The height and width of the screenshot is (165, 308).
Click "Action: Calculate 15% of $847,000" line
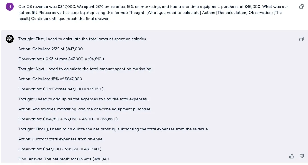pyautogui.click(x=51, y=79)
